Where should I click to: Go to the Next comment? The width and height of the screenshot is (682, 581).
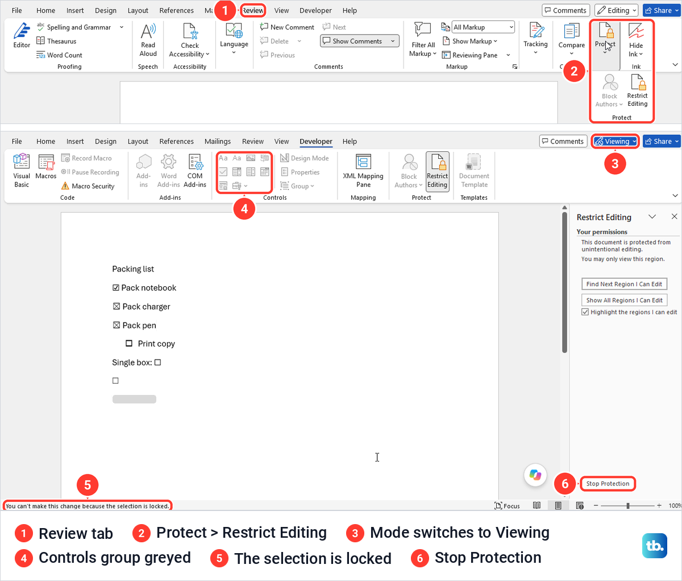[x=334, y=27]
